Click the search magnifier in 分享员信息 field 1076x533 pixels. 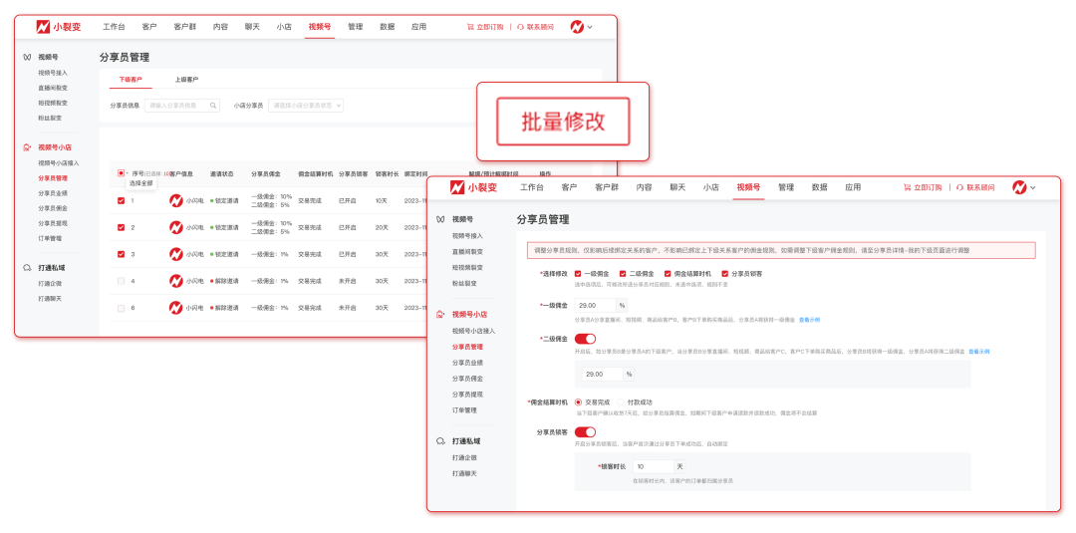[x=213, y=105]
